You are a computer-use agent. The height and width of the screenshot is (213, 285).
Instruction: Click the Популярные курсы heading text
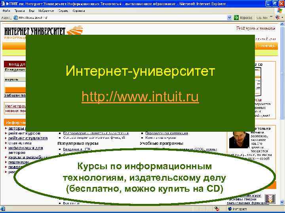pyautogui.click(x=78, y=143)
